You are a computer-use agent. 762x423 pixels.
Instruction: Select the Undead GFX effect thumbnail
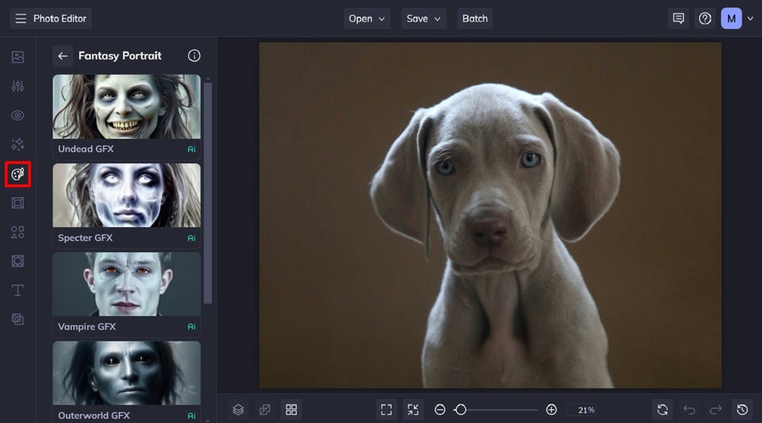[127, 107]
